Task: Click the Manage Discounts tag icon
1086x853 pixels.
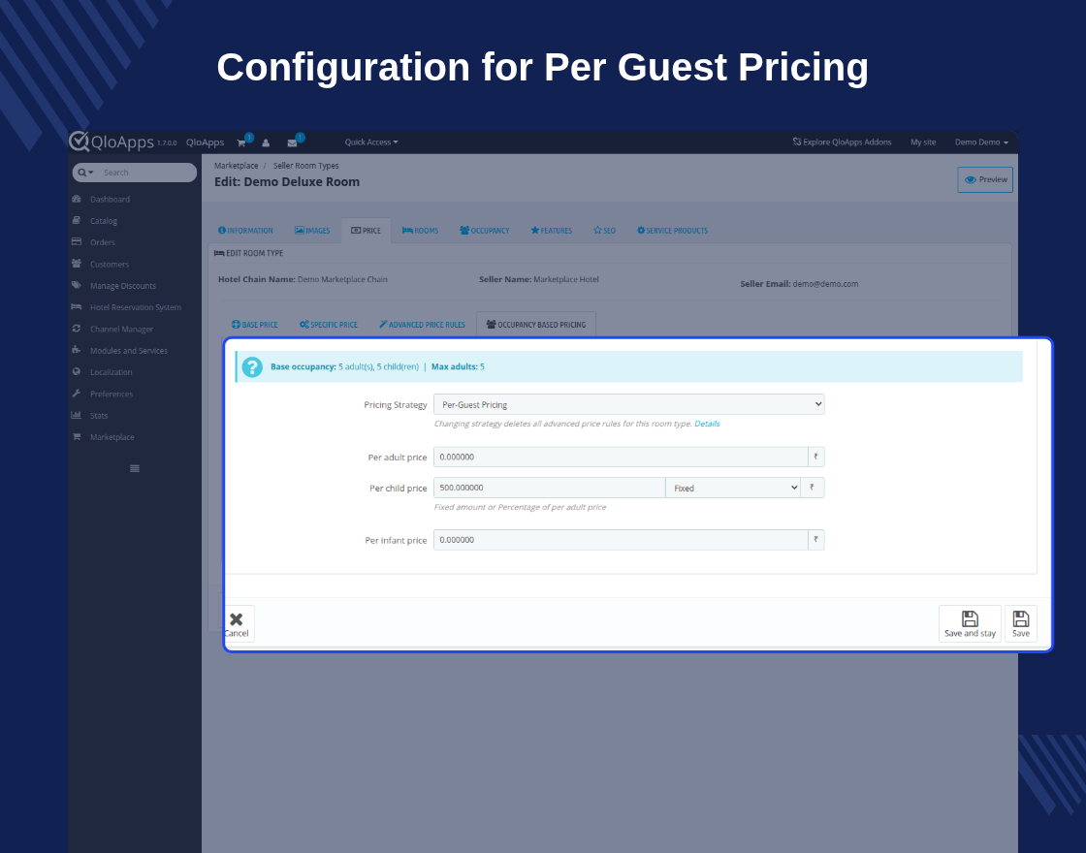Action: point(77,285)
